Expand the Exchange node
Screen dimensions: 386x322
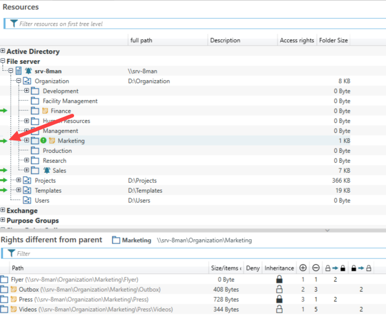click(x=3, y=211)
